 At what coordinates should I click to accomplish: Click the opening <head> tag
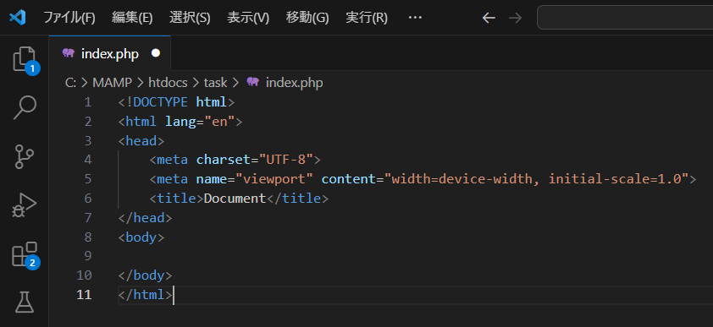141,140
